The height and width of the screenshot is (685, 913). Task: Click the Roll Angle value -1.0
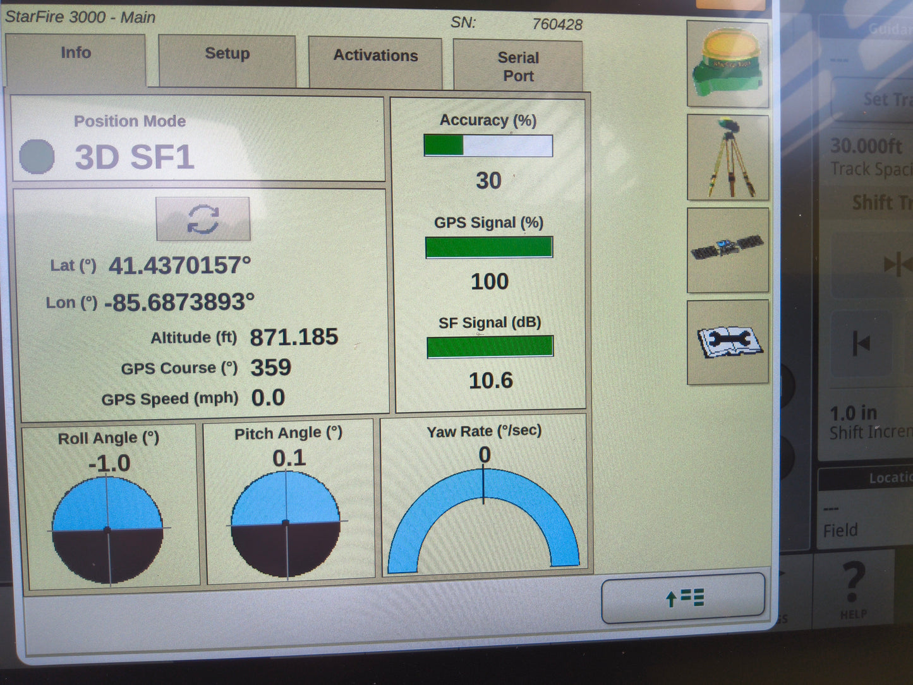(109, 463)
